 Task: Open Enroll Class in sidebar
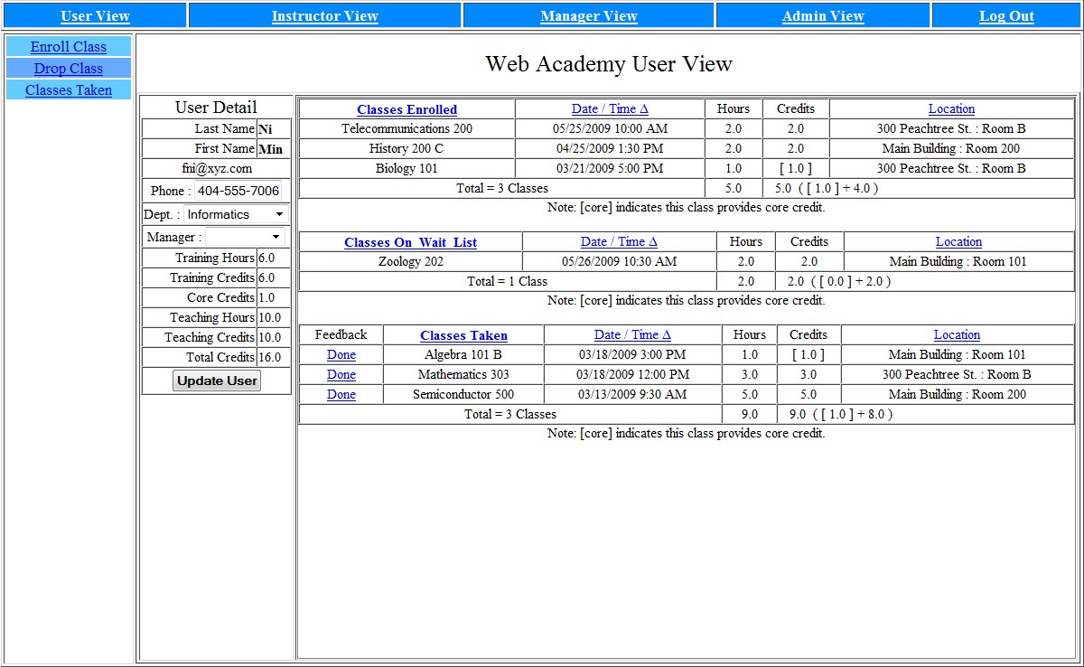(69, 47)
